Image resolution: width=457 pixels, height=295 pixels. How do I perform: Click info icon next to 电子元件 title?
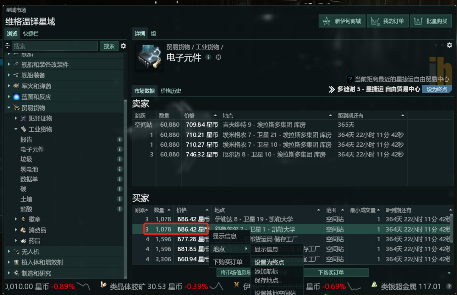point(208,57)
